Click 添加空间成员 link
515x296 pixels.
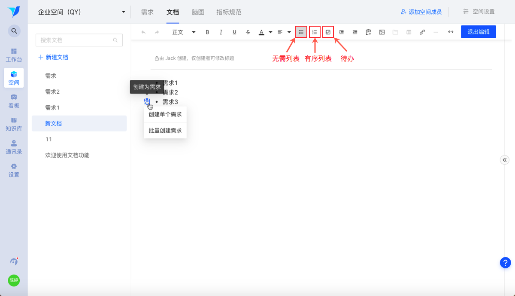click(421, 12)
